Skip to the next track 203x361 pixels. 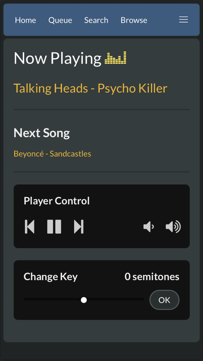pyautogui.click(x=79, y=227)
